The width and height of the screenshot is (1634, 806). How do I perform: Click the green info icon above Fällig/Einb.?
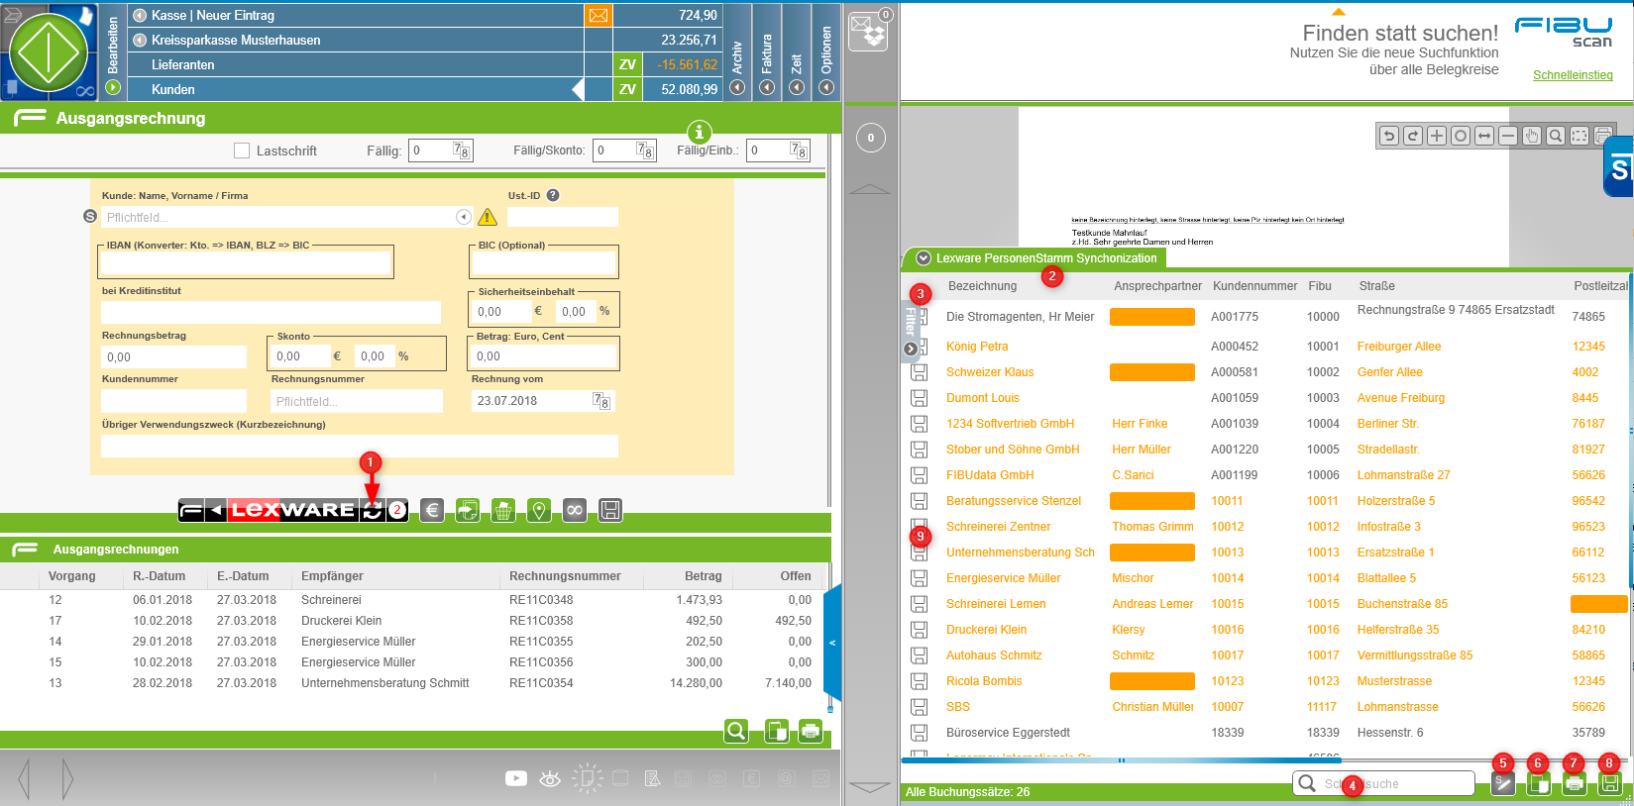[699, 132]
